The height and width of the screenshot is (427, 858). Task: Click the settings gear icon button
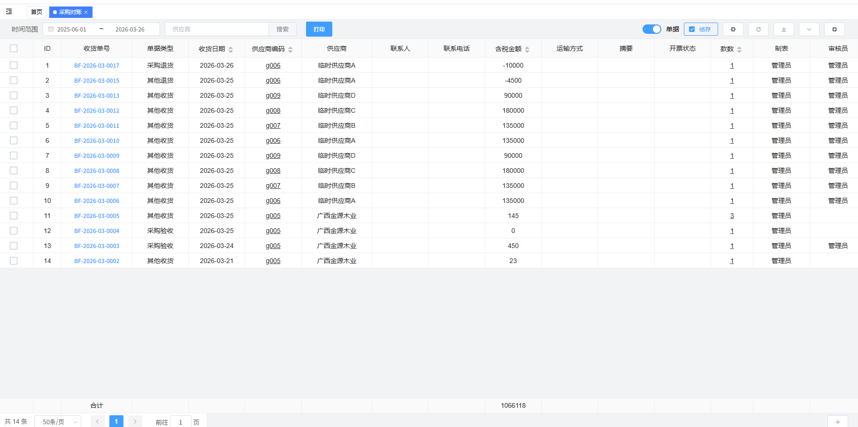click(x=733, y=29)
